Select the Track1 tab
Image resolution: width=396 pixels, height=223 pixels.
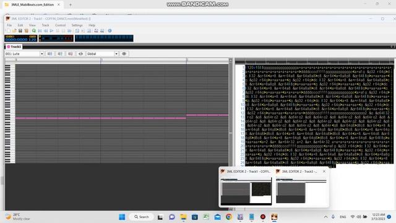tap(14, 47)
